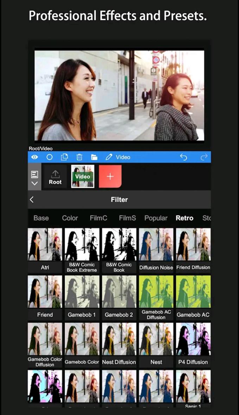
Task: Duplicate the layer with copy icon
Action: [x=64, y=157]
